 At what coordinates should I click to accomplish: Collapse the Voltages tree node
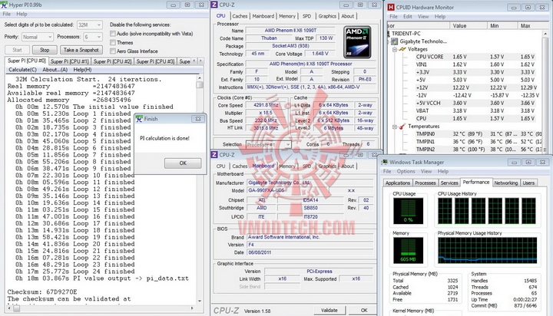coord(395,49)
